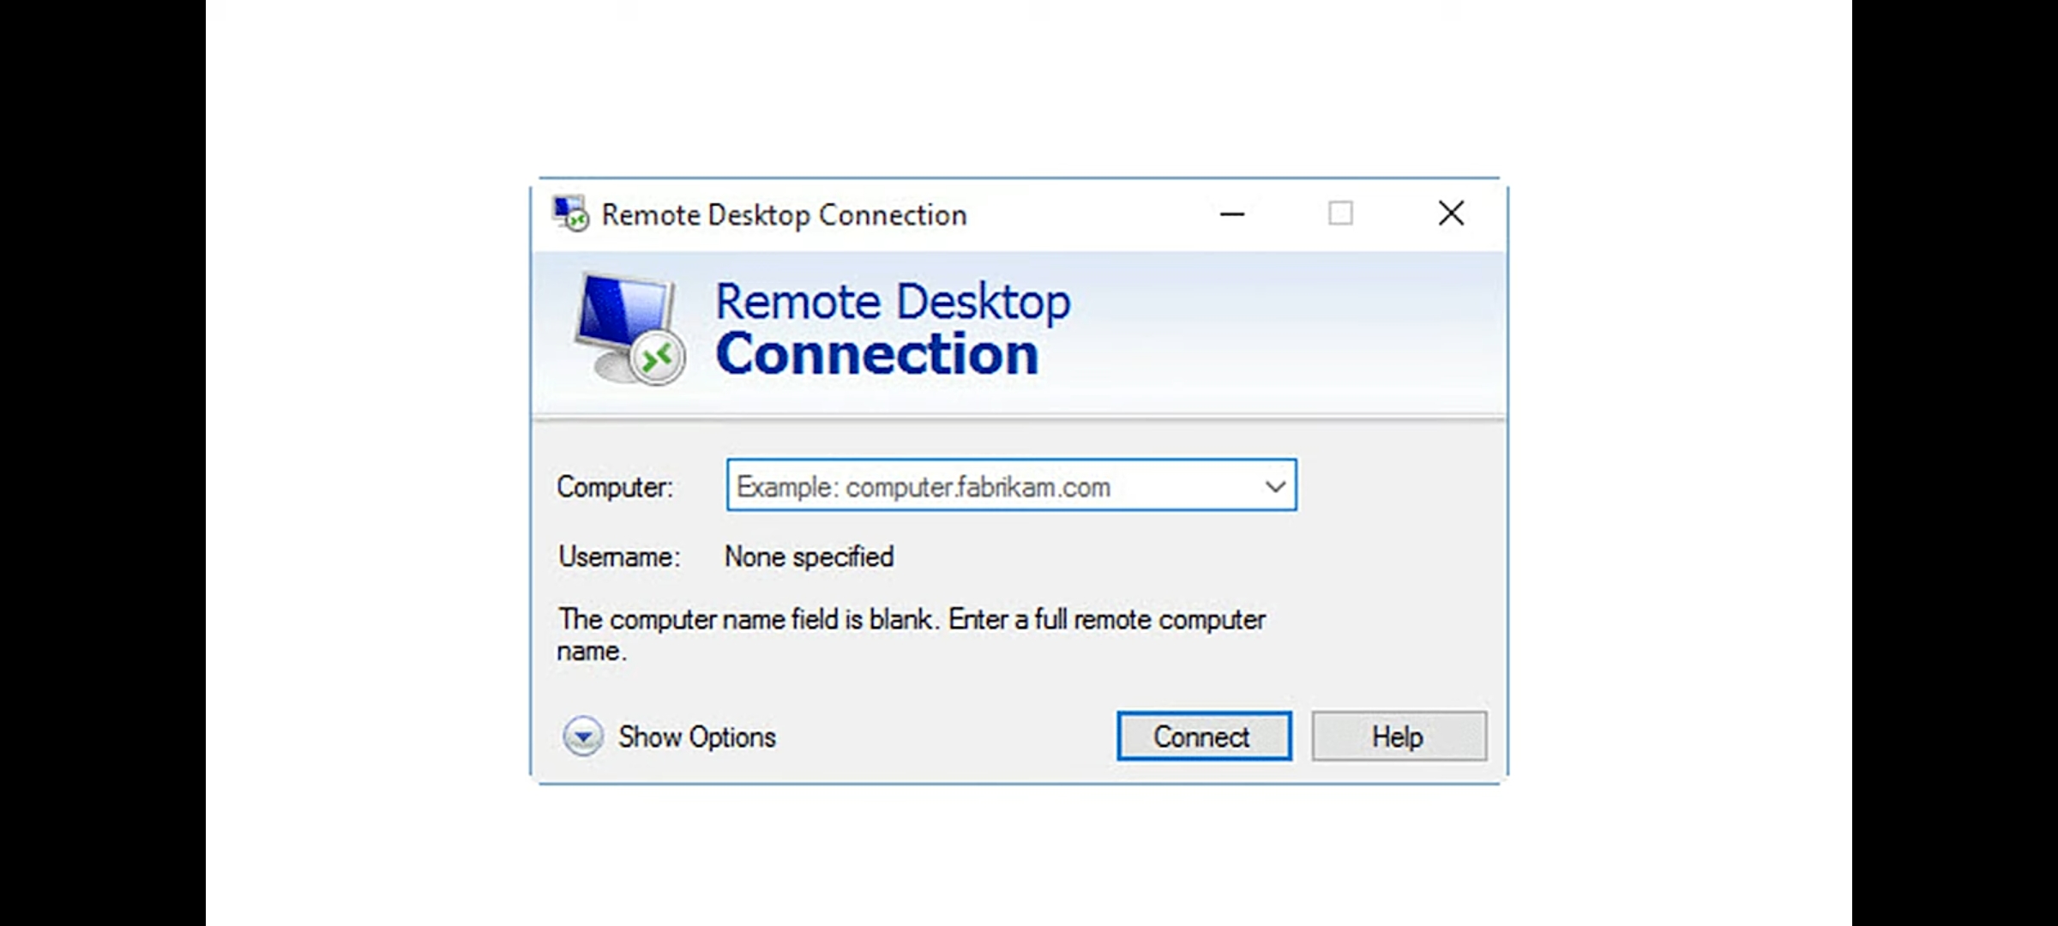Image resolution: width=2058 pixels, height=926 pixels.
Task: Click the Show Options text label
Action: coord(696,737)
